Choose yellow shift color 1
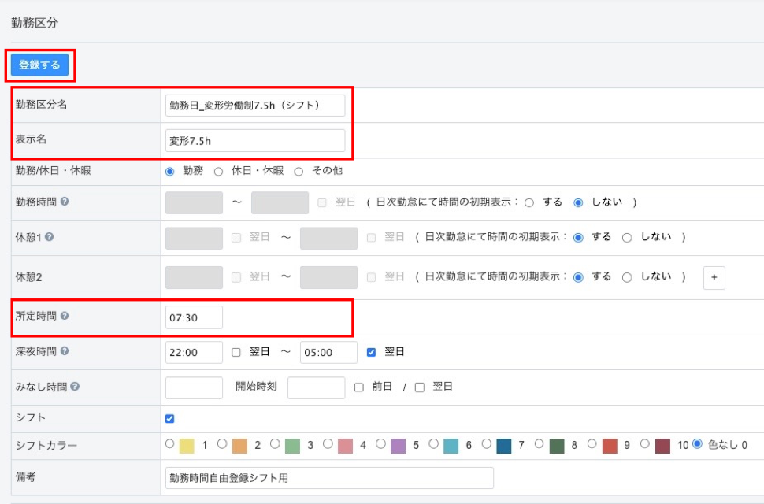Viewport: 764px width, 504px height. (x=170, y=444)
